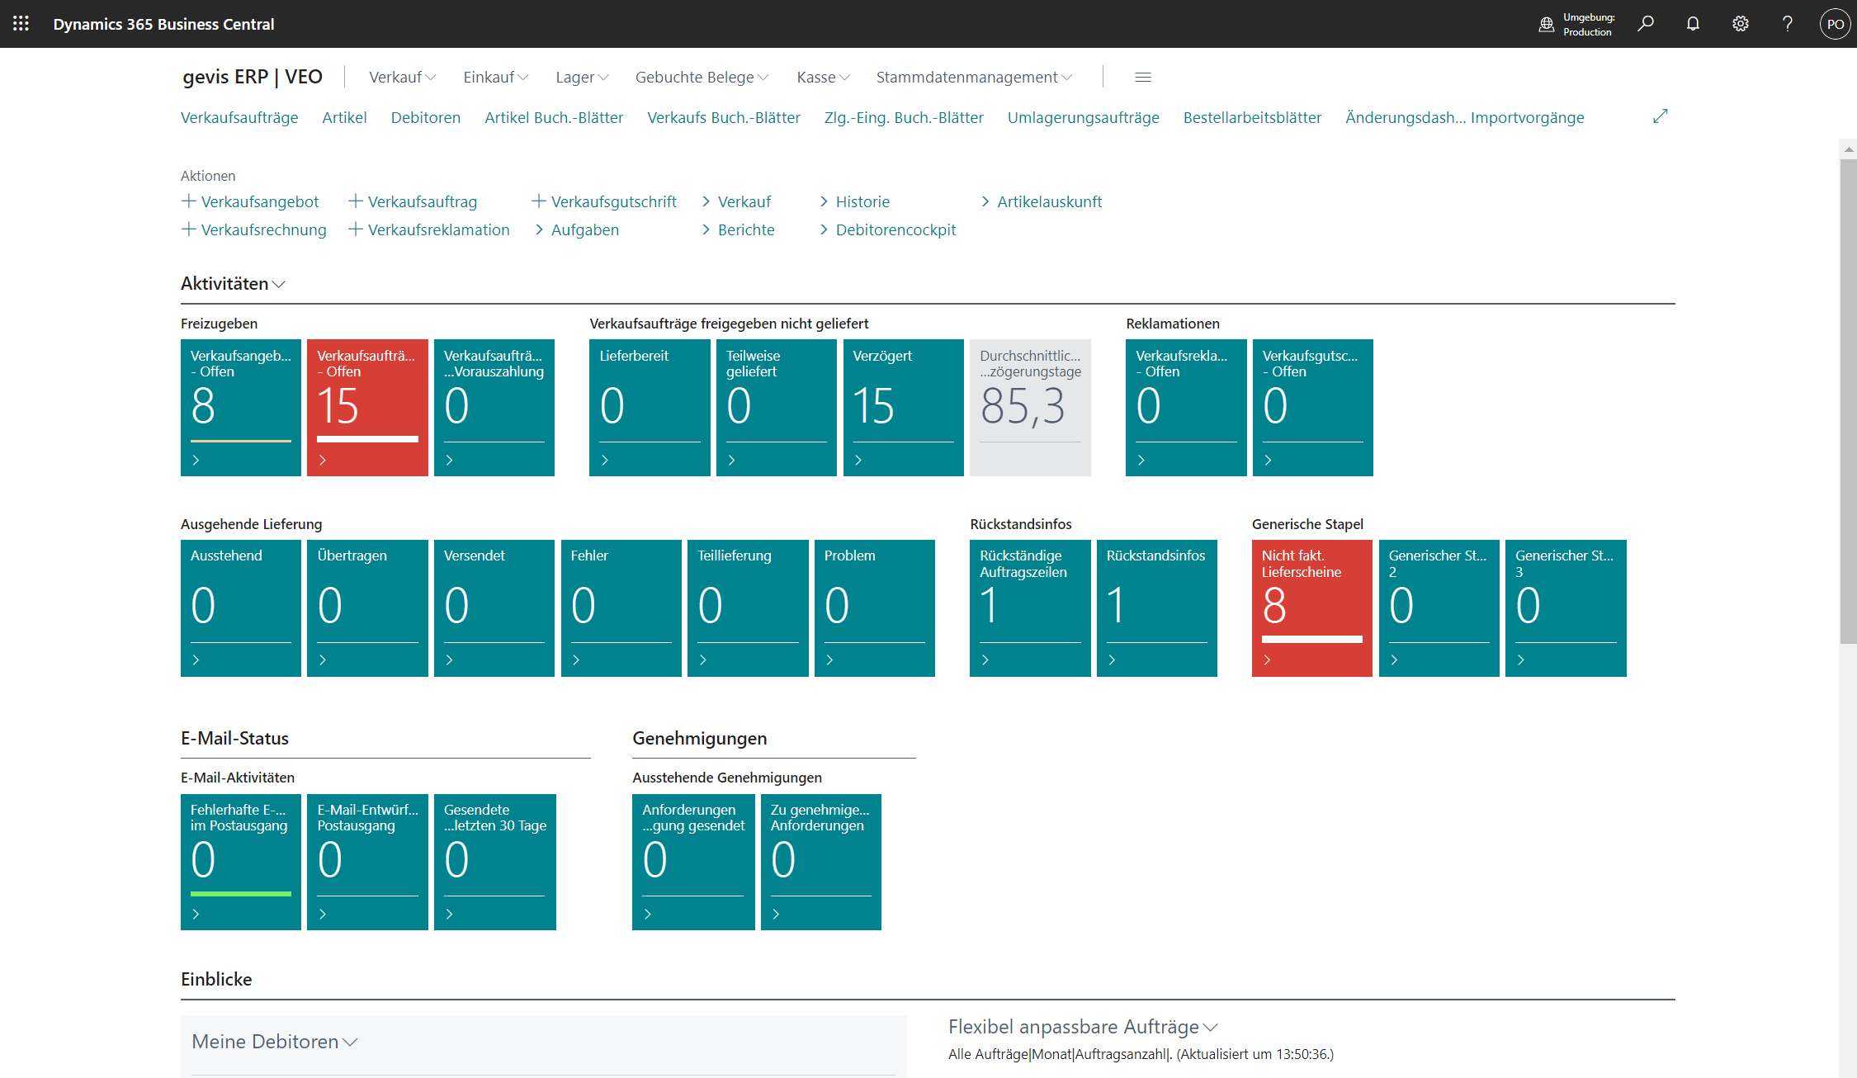
Task: Expand navigation bar with diagonal arrows icon
Action: (x=1661, y=116)
